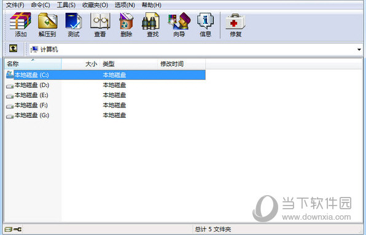Select row 本地磁盘 (E:)
This screenshot has height=235, width=366.
[105, 95]
